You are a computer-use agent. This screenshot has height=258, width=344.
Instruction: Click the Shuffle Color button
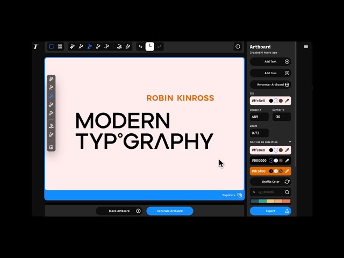[x=270, y=182]
